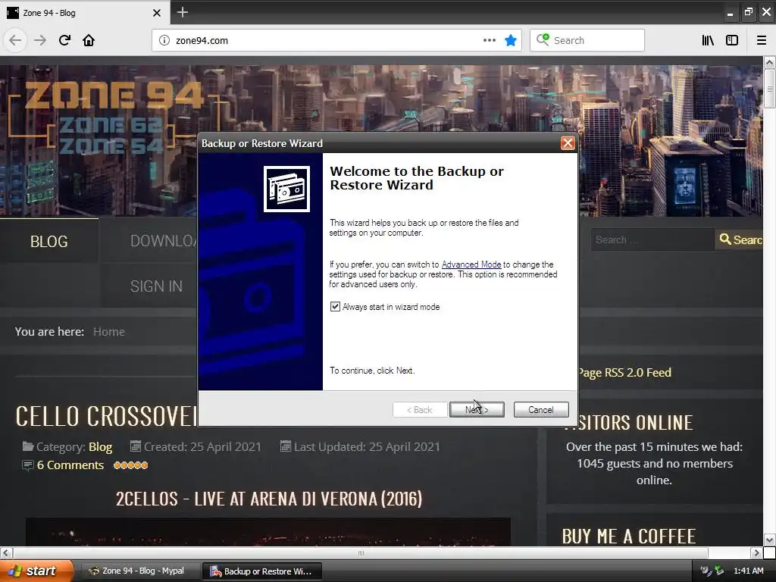Image resolution: width=776 pixels, height=582 pixels.
Task: Click the 2CELLOS Live at Arena di Verona heading
Action: click(x=269, y=499)
